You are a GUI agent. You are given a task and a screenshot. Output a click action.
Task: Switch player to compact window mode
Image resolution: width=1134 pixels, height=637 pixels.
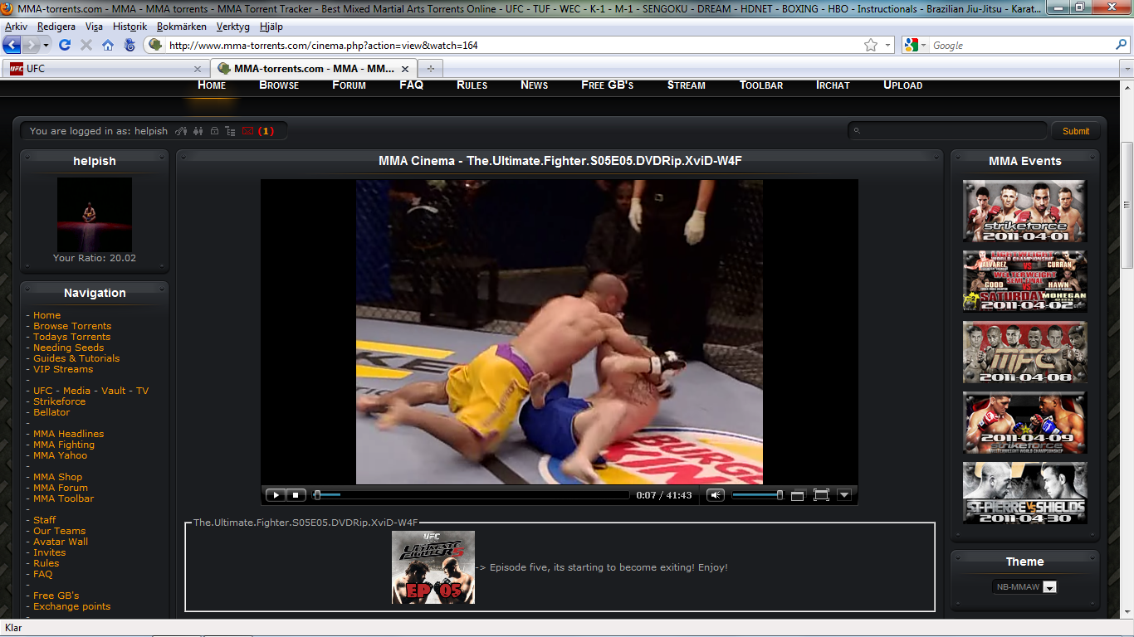pos(797,495)
